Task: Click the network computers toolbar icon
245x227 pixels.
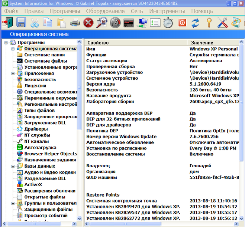Action: (x=142, y=23)
